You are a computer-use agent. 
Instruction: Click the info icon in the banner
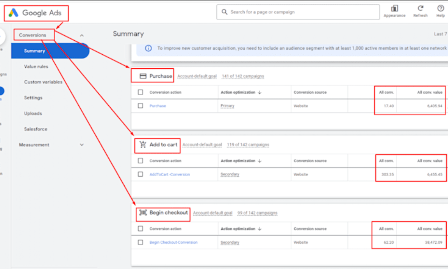pyautogui.click(x=148, y=48)
